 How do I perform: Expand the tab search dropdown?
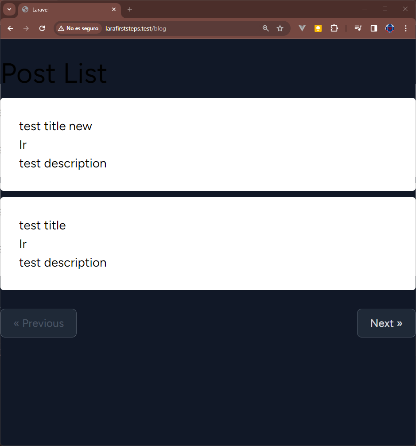coord(9,9)
